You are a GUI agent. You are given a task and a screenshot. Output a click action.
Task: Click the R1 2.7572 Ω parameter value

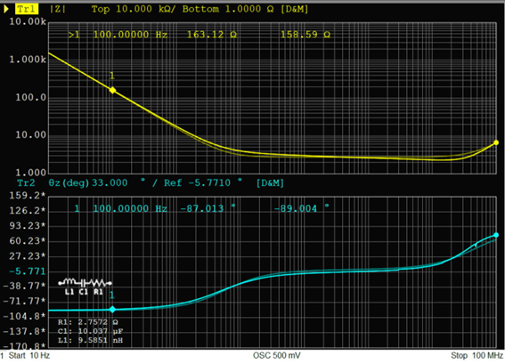(x=88, y=322)
